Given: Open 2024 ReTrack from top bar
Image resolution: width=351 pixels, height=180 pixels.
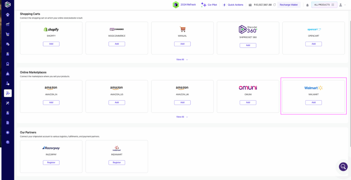Looking at the screenshot, I should pos(184,5).
